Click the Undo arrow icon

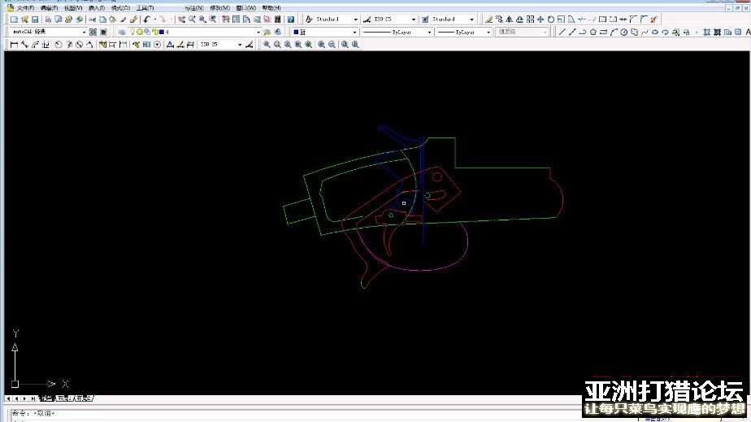[x=146, y=20]
